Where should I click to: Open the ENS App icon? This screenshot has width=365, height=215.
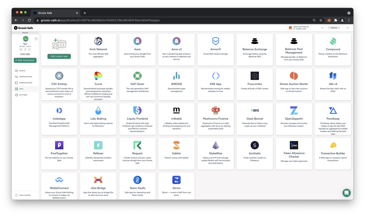(x=216, y=76)
